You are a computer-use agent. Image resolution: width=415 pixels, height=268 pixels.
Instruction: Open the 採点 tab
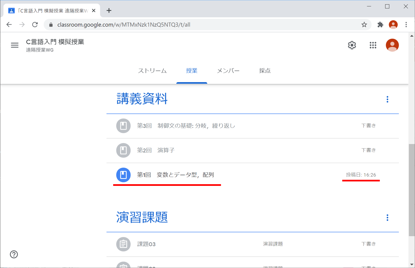pos(265,71)
